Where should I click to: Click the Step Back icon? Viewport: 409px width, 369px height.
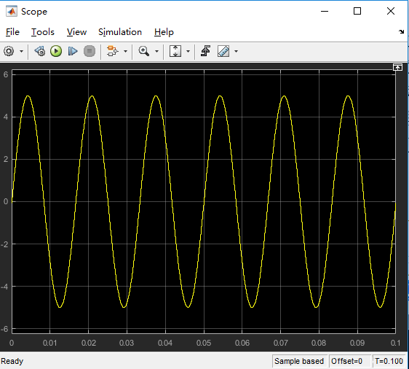pyautogui.click(x=40, y=51)
